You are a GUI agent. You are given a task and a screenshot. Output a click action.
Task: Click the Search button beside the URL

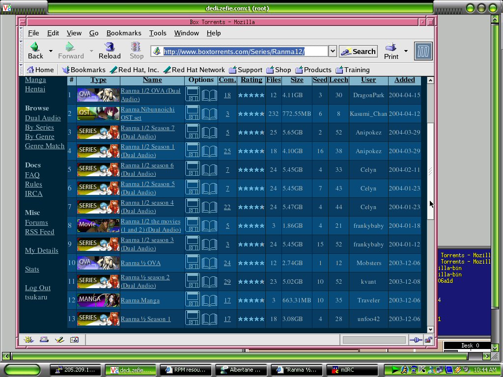pos(358,51)
